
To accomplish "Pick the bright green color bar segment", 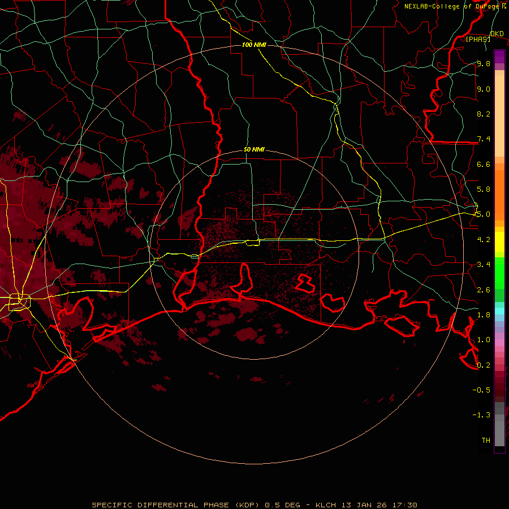I will pos(499,273).
